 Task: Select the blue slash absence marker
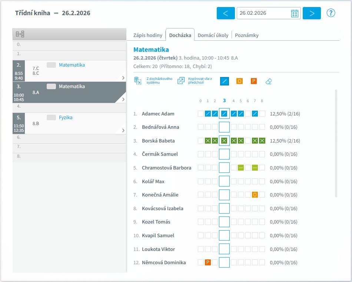pyautogui.click(x=225, y=81)
